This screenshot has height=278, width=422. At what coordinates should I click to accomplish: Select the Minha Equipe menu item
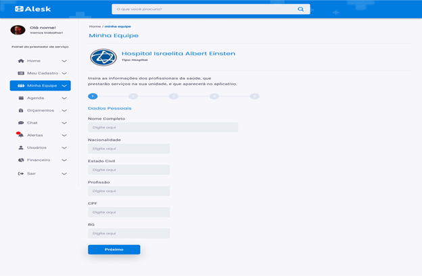[41, 86]
